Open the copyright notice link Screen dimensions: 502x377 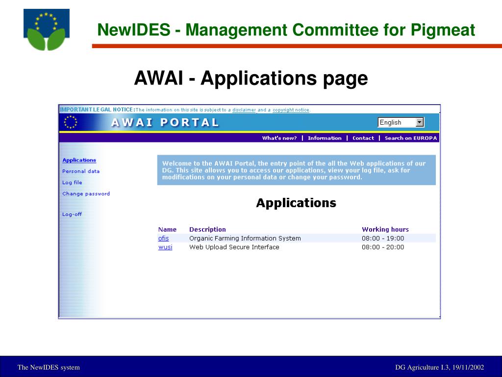click(291, 110)
